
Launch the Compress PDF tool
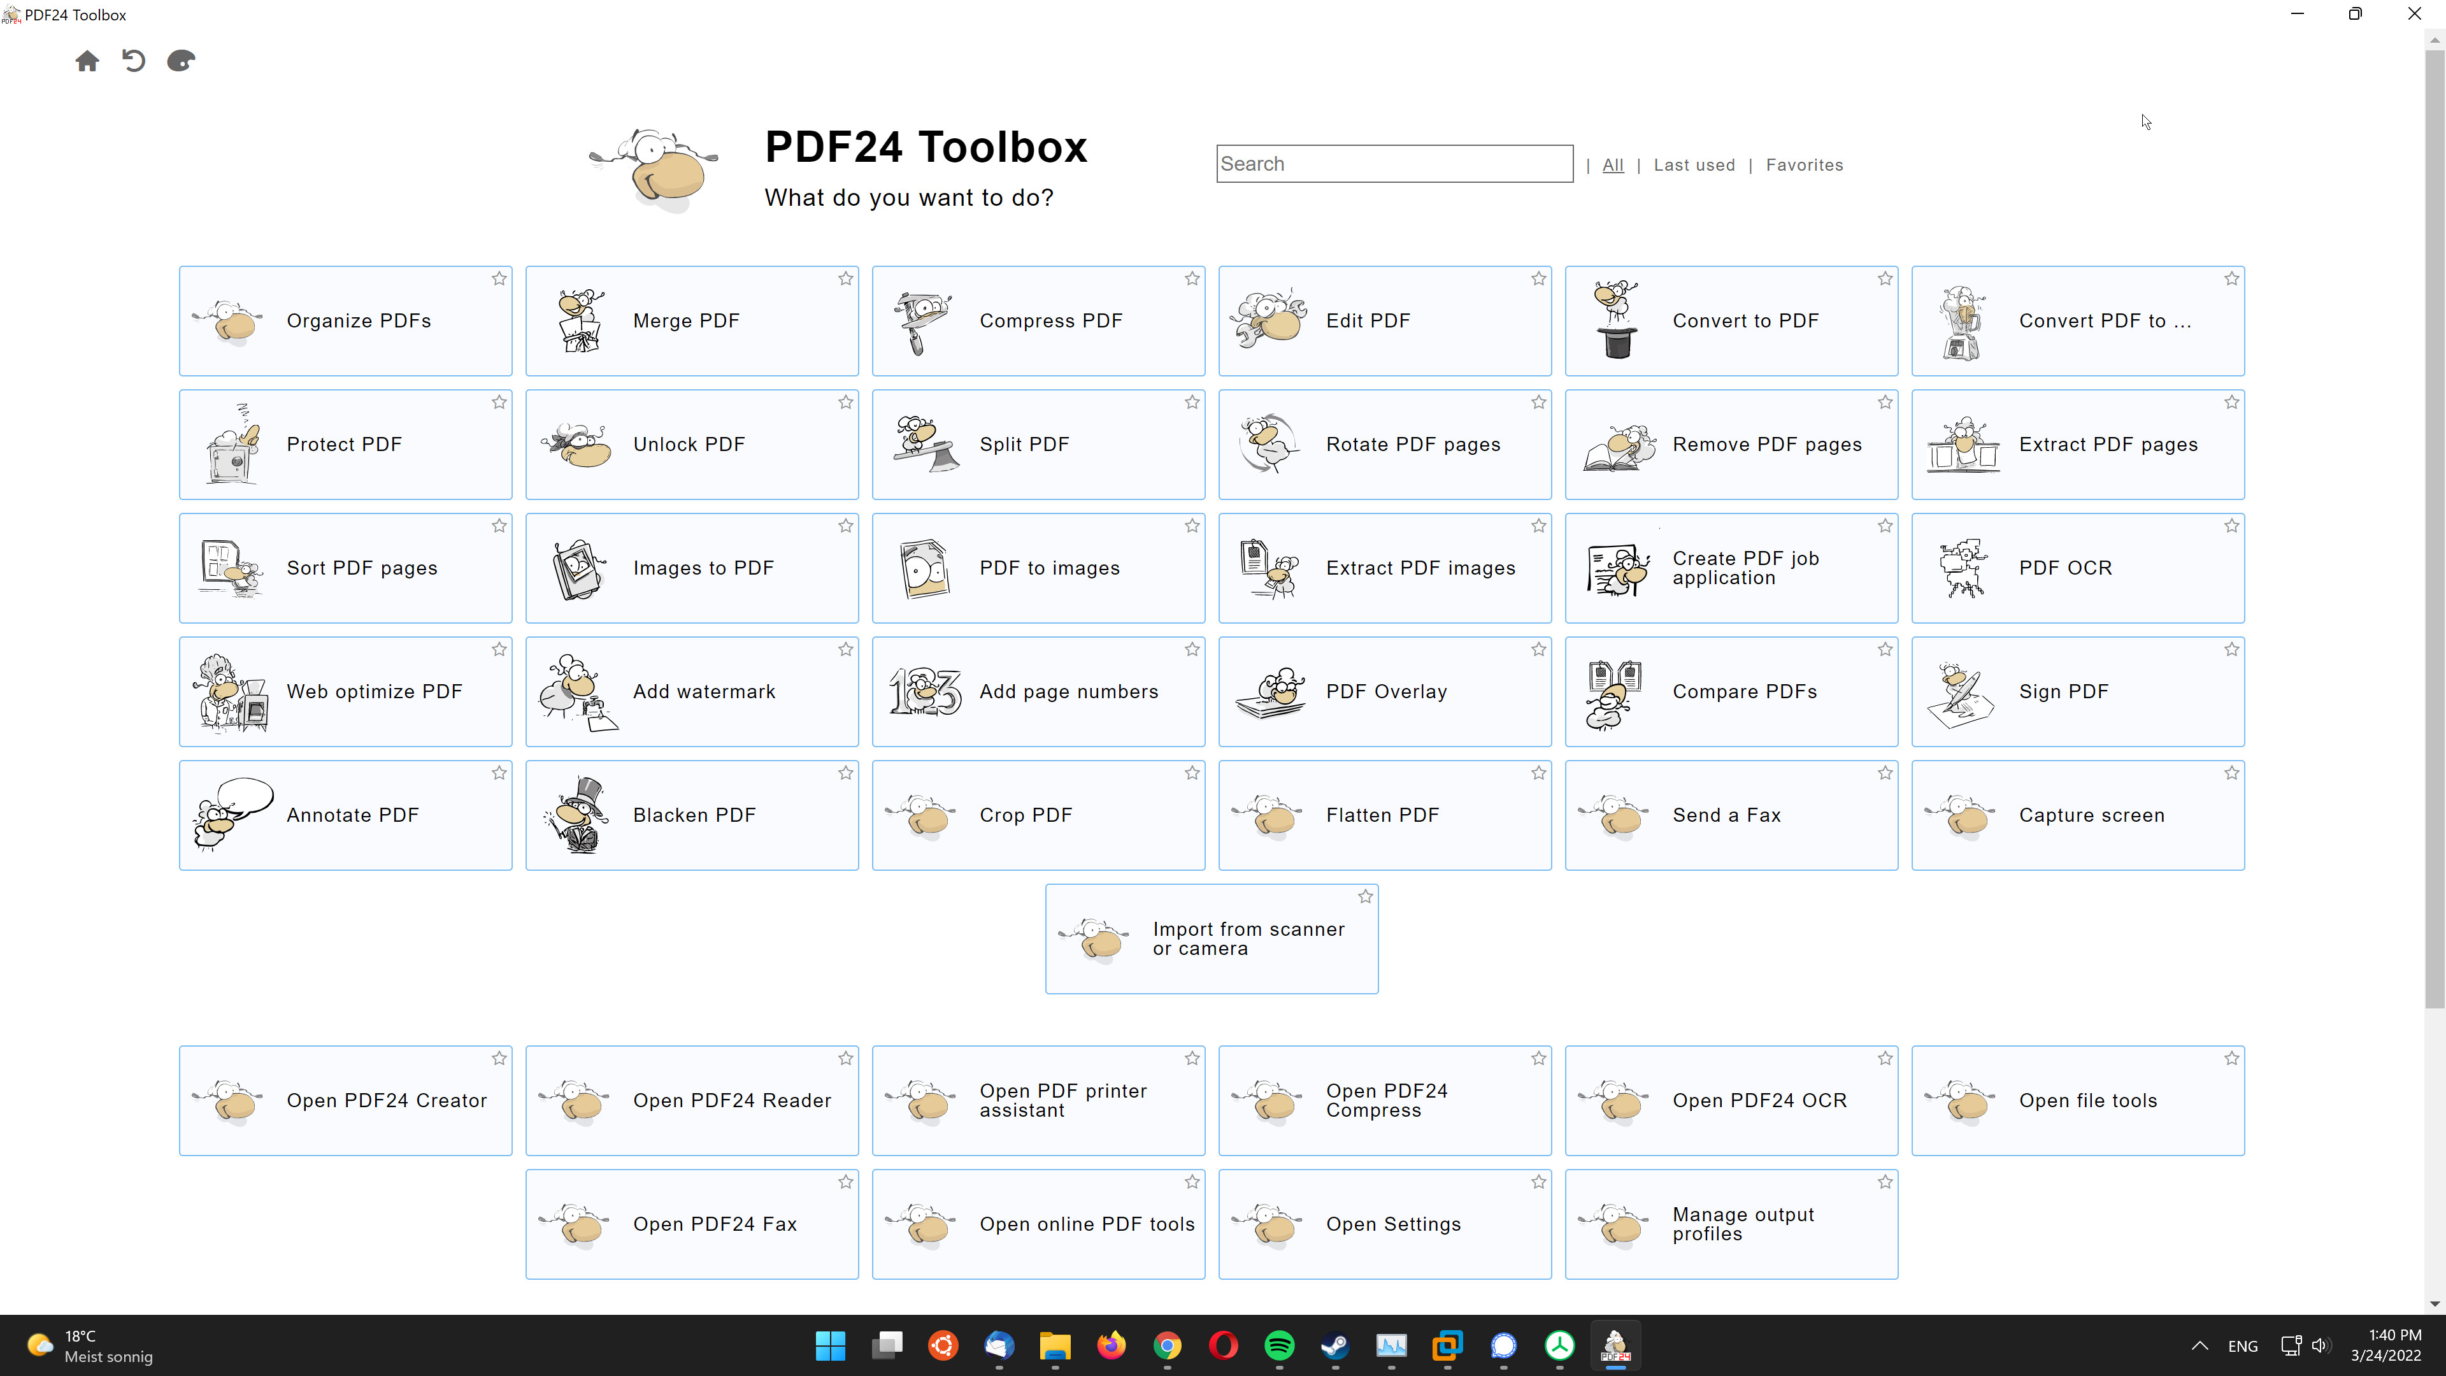click(x=1039, y=321)
